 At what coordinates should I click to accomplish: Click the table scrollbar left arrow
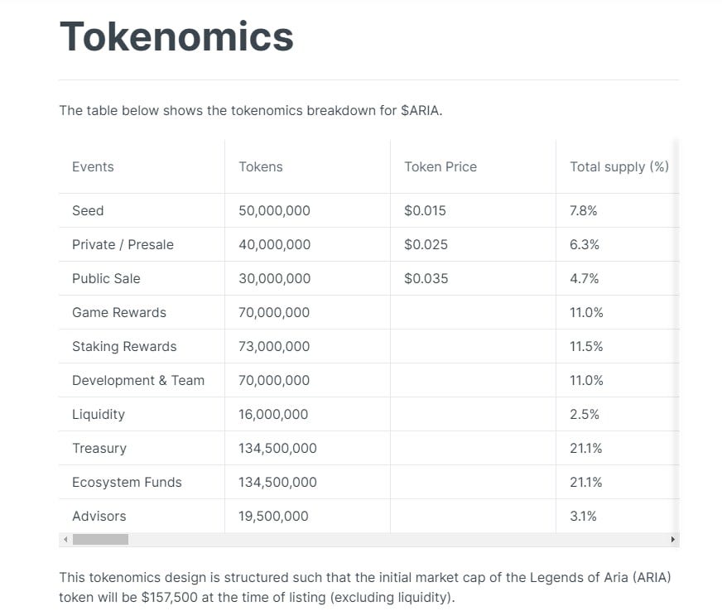(66, 539)
